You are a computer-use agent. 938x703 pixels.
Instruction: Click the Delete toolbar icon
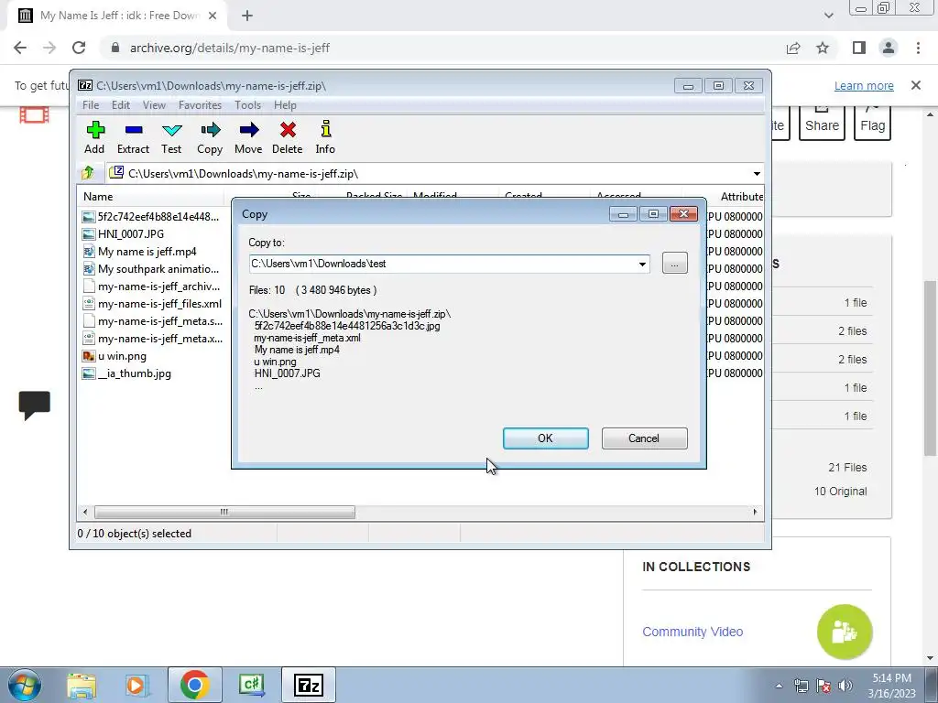point(287,137)
